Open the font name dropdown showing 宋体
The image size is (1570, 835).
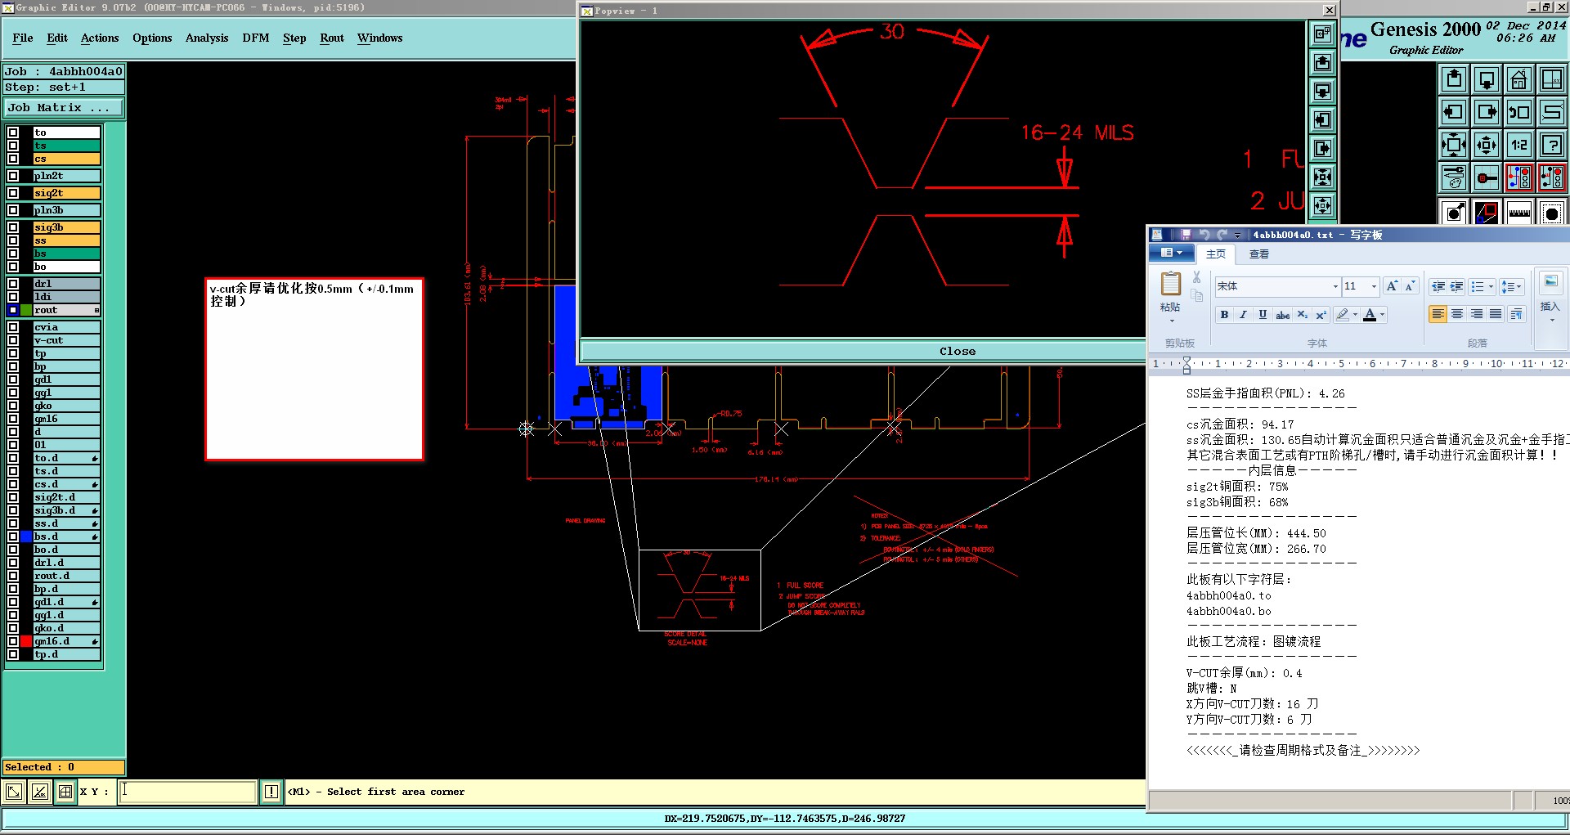pyautogui.click(x=1335, y=286)
